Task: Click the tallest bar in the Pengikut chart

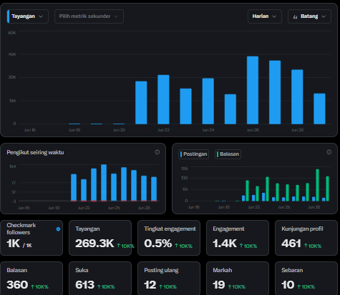Action: tap(104, 183)
